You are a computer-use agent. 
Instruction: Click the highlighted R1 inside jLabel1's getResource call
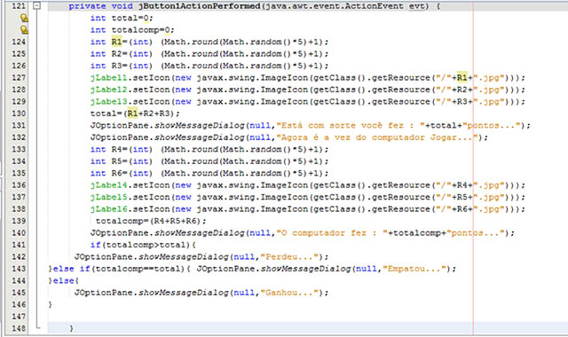461,77
